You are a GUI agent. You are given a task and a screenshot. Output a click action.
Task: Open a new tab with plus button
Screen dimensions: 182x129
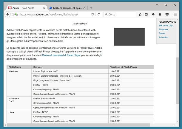coord(91,7)
